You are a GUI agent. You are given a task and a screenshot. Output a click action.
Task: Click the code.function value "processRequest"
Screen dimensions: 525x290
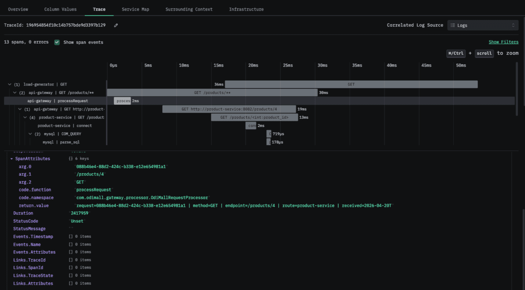coord(93,190)
